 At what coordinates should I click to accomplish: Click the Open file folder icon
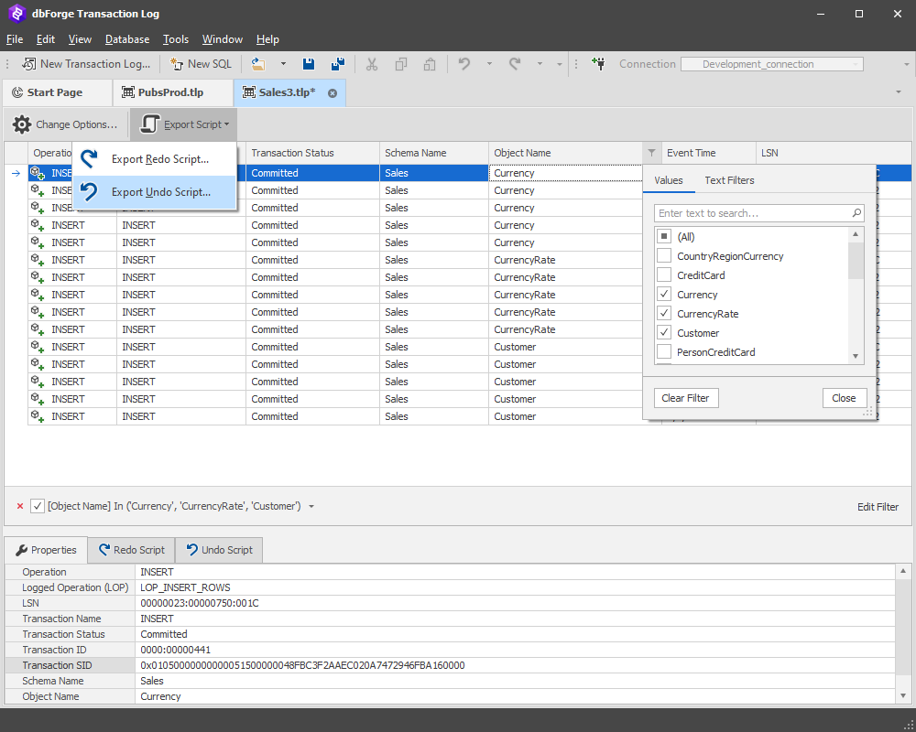tap(258, 64)
